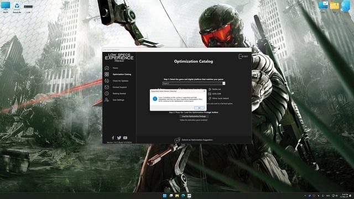Open the taskbar clock and date
354x199 pixels.
pyautogui.click(x=345, y=196)
